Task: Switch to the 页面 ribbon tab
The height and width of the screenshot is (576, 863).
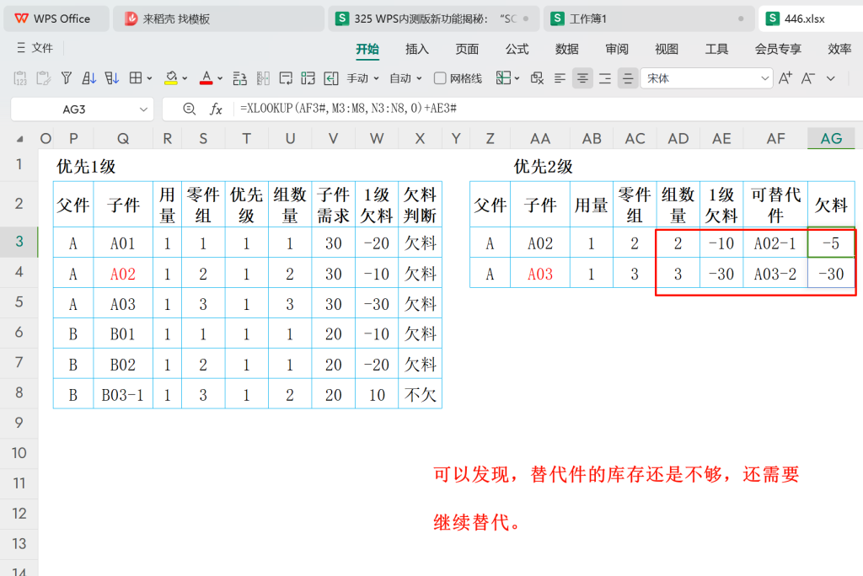Action: click(x=467, y=49)
